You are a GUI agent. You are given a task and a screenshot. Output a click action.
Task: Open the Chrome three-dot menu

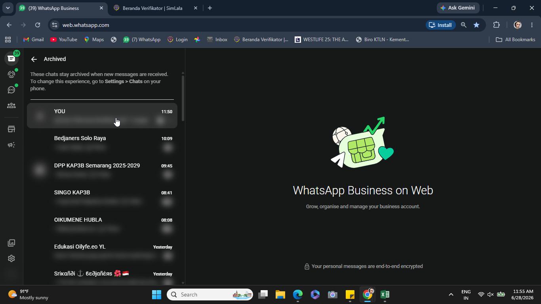532,25
